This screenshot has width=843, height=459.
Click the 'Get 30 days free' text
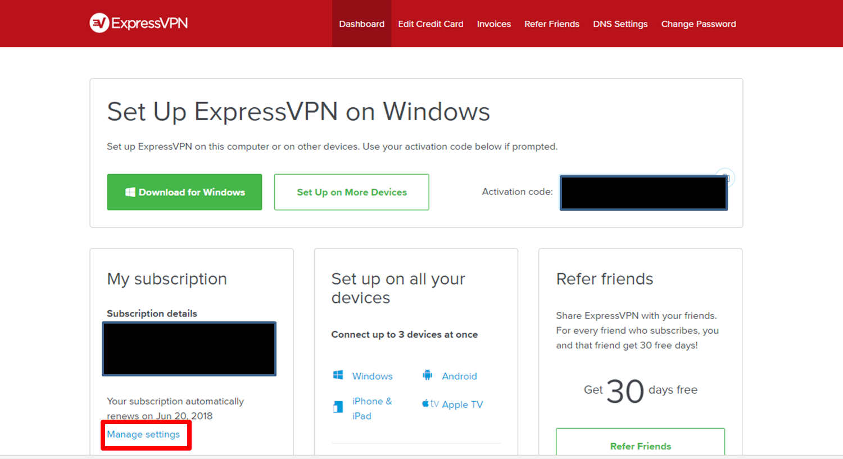point(641,391)
